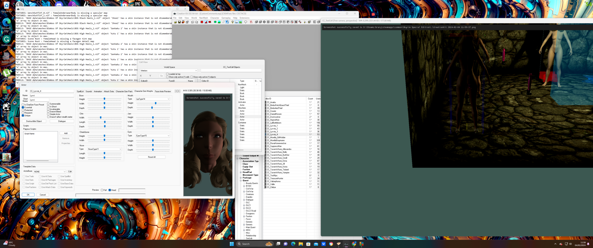
Task: Open Dropbox icon on taskbar
Action: point(323,244)
